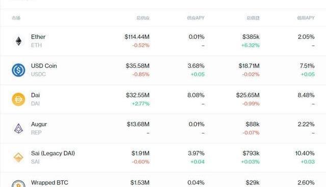Sort by the 市场 column header
The width and height of the screenshot is (326, 187).
16,18
